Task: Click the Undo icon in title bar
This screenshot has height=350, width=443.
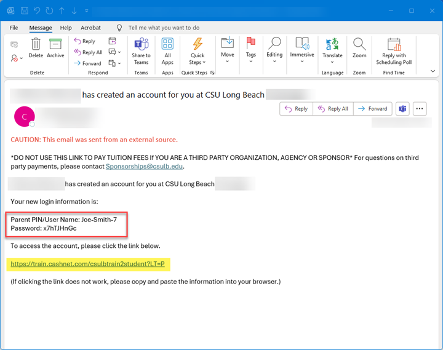Action: coord(37,10)
